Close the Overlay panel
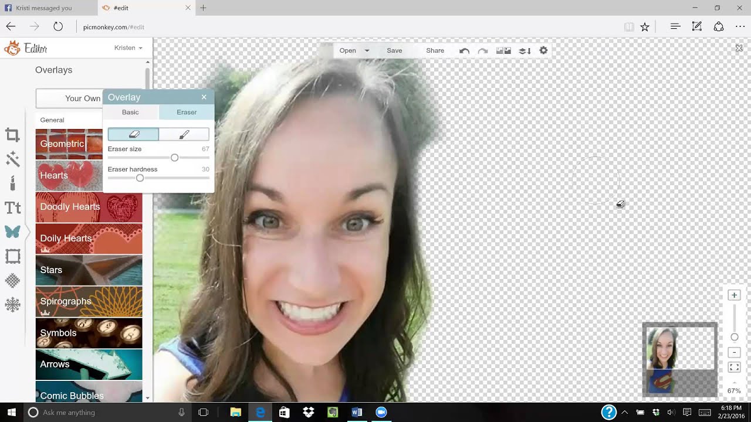751x422 pixels. [x=204, y=97]
